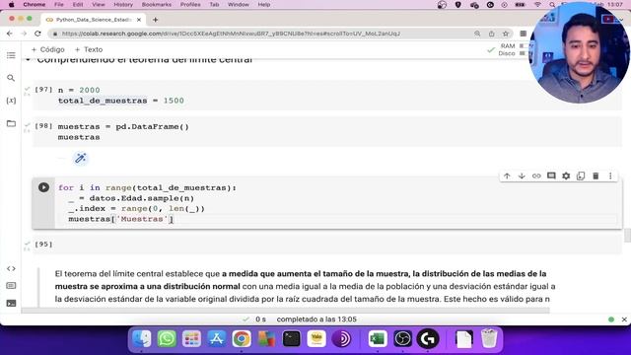Click the muestras = pd.DataFrame() code line
The image size is (631, 355).
click(123, 127)
